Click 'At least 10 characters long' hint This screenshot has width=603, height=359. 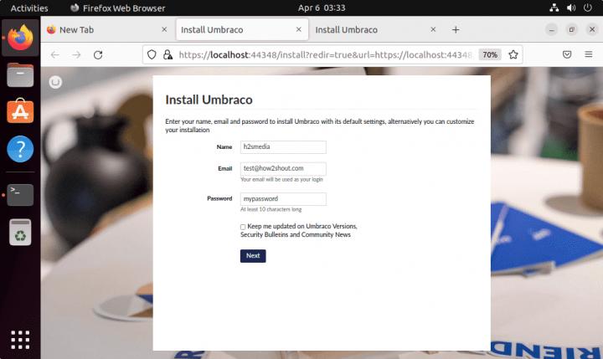[271, 209]
